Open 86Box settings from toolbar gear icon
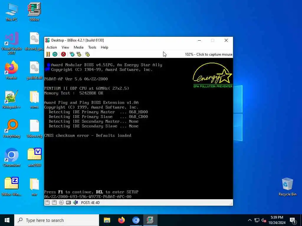 tap(87, 54)
